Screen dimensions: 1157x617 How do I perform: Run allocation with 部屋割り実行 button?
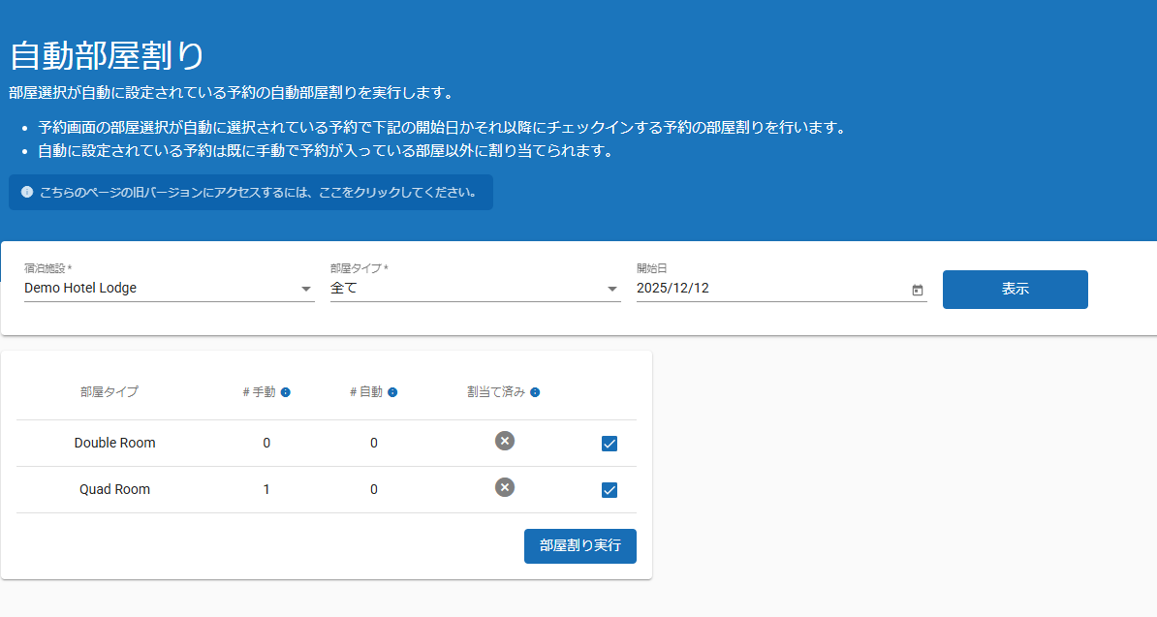[579, 545]
